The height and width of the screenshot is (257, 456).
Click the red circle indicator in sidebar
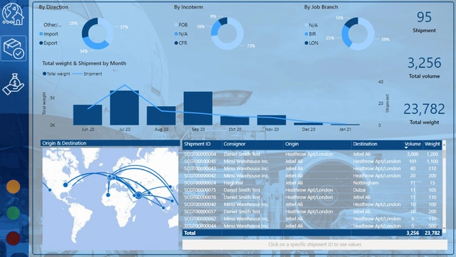(x=14, y=238)
